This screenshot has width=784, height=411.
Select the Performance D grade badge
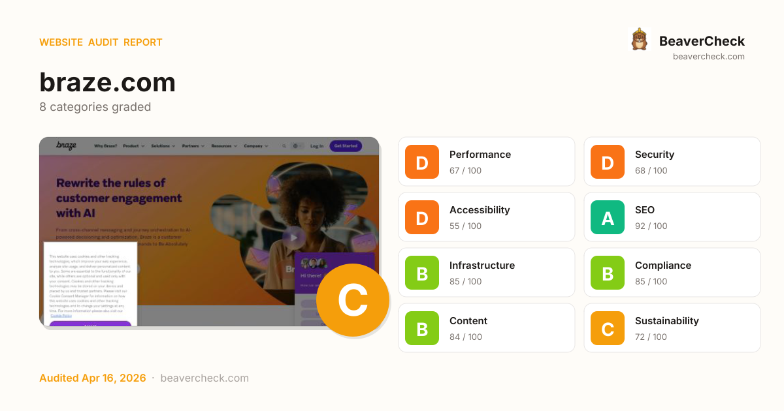(x=422, y=162)
